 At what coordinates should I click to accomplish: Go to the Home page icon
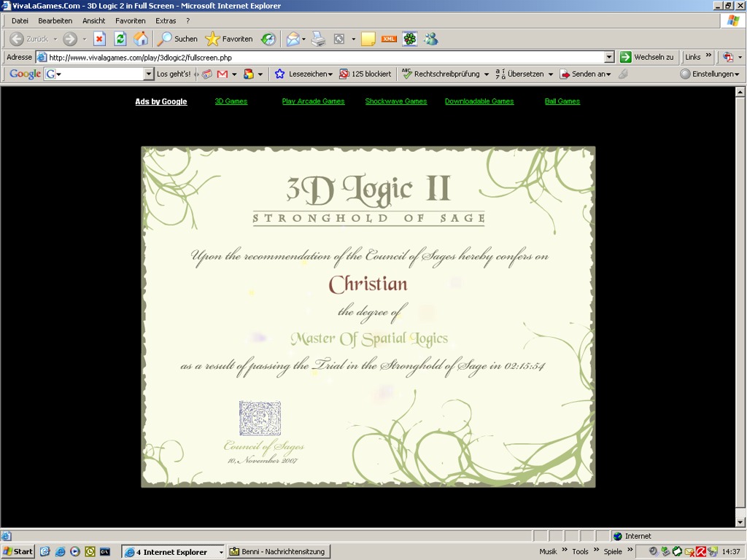point(141,39)
